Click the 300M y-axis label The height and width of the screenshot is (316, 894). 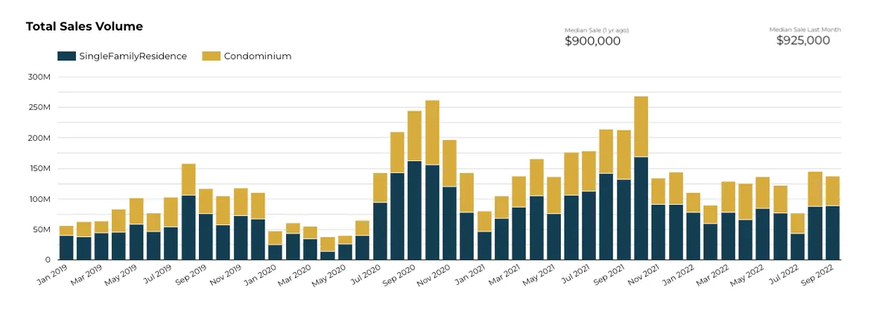pyautogui.click(x=38, y=77)
